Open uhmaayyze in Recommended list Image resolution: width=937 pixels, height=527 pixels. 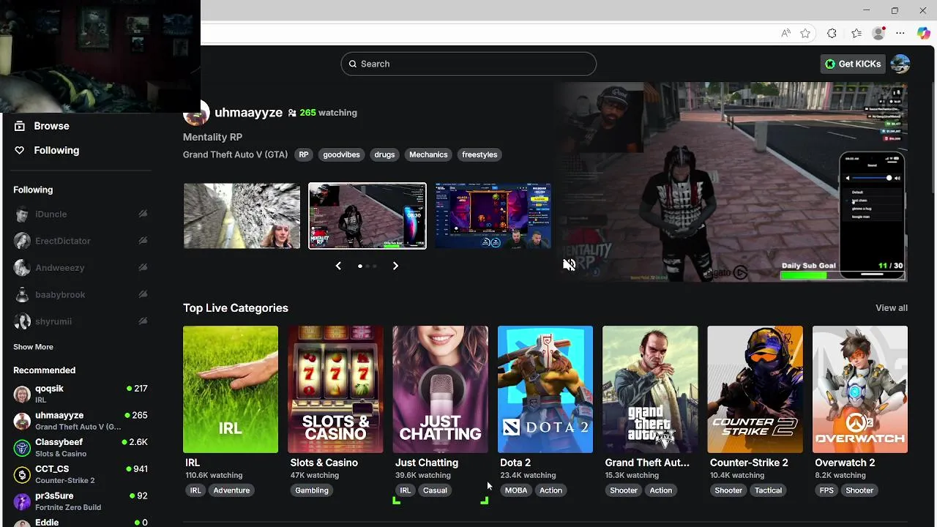pyautogui.click(x=81, y=421)
